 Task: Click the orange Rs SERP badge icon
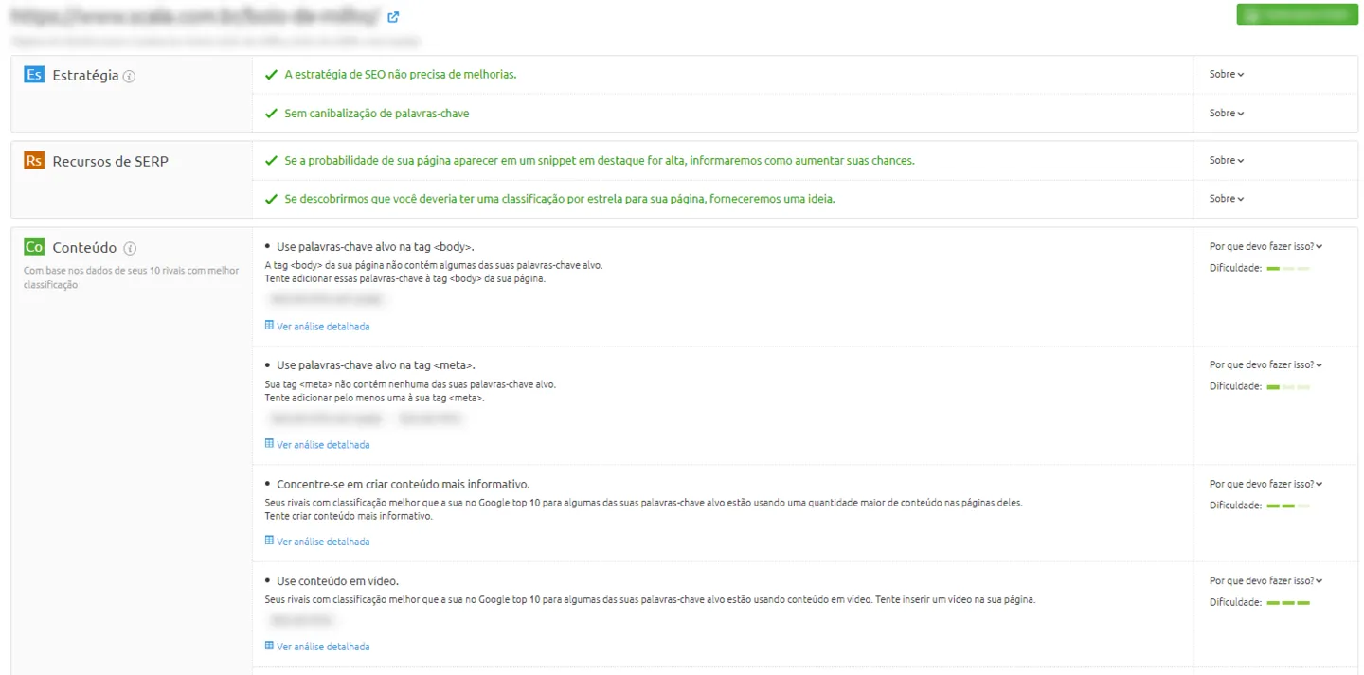[x=34, y=161]
